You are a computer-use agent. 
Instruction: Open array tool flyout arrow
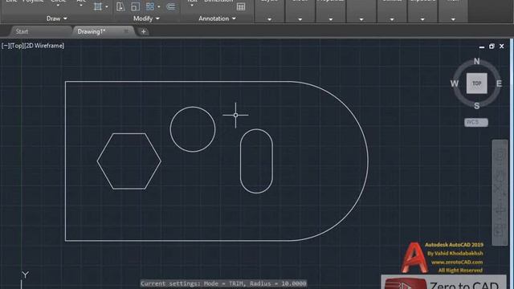tap(159, 7)
